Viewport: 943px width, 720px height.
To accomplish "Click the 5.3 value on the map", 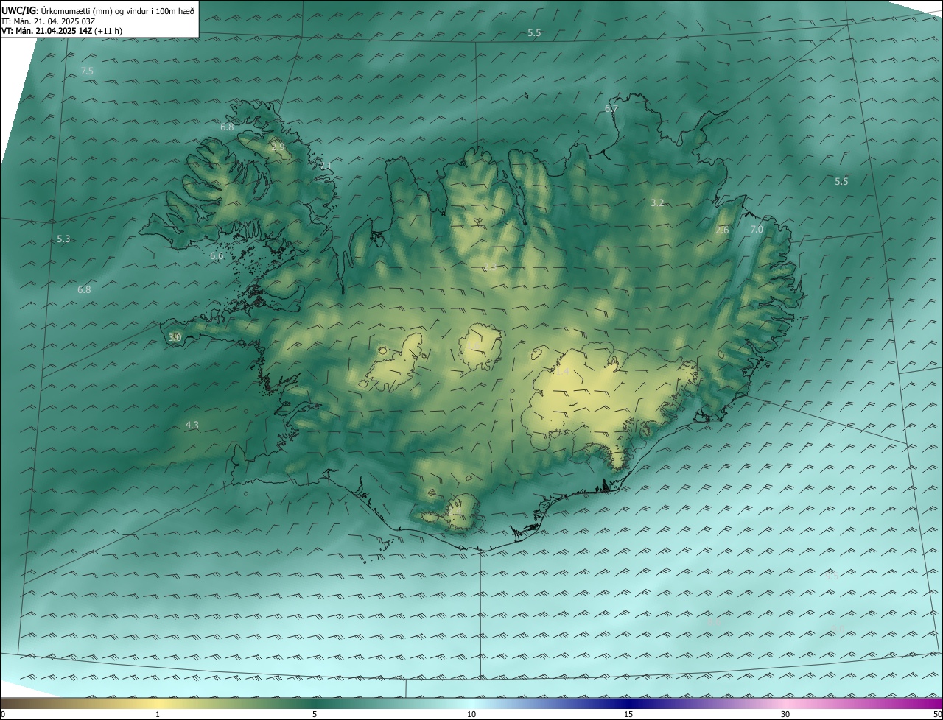I will (x=63, y=239).
